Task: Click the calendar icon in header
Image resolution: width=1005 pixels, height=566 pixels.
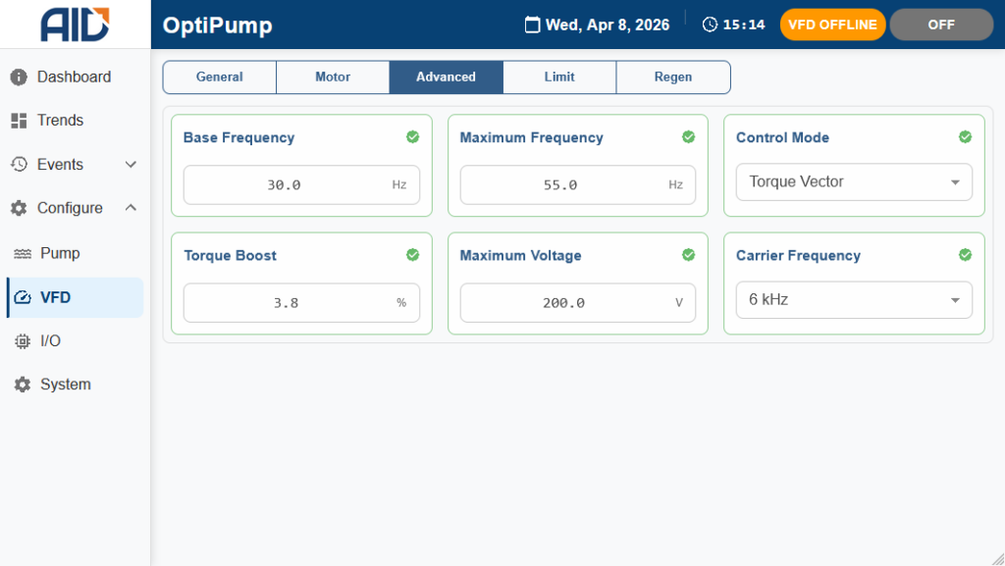Action: pos(533,25)
